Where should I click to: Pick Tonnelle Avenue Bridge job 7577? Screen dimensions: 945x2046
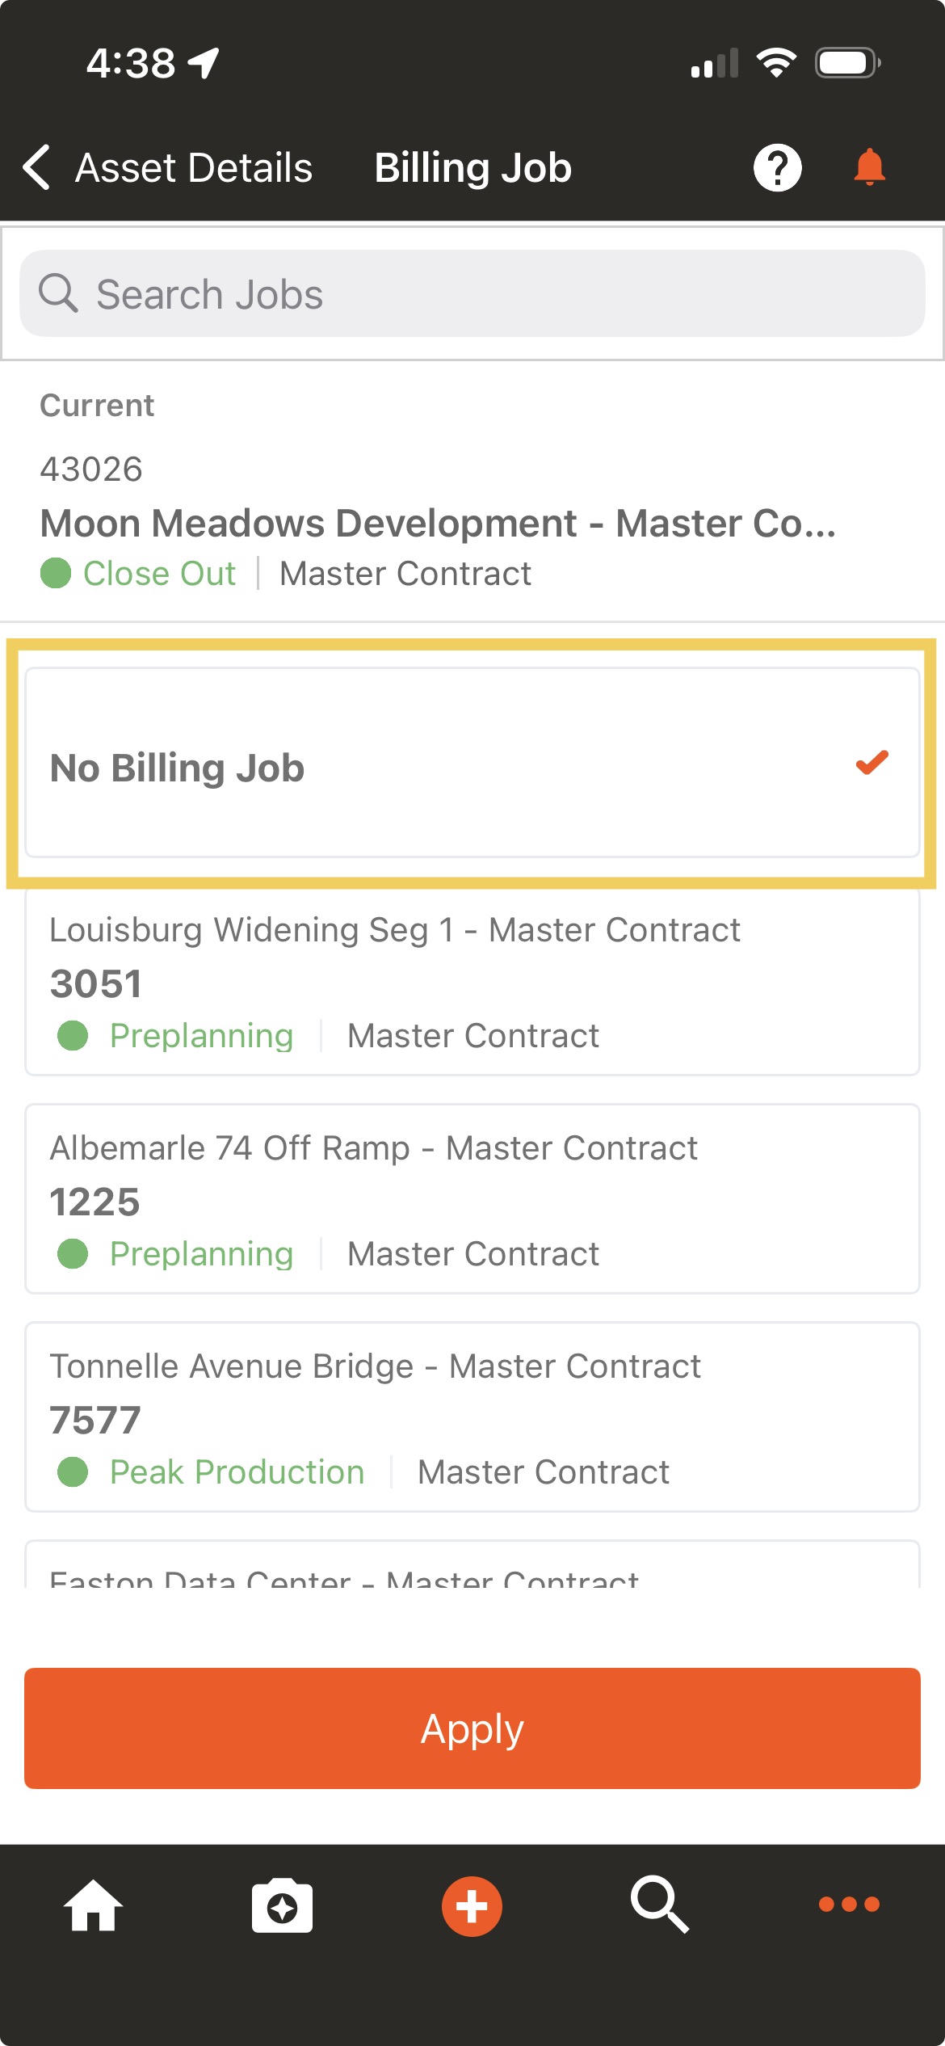(x=472, y=1417)
